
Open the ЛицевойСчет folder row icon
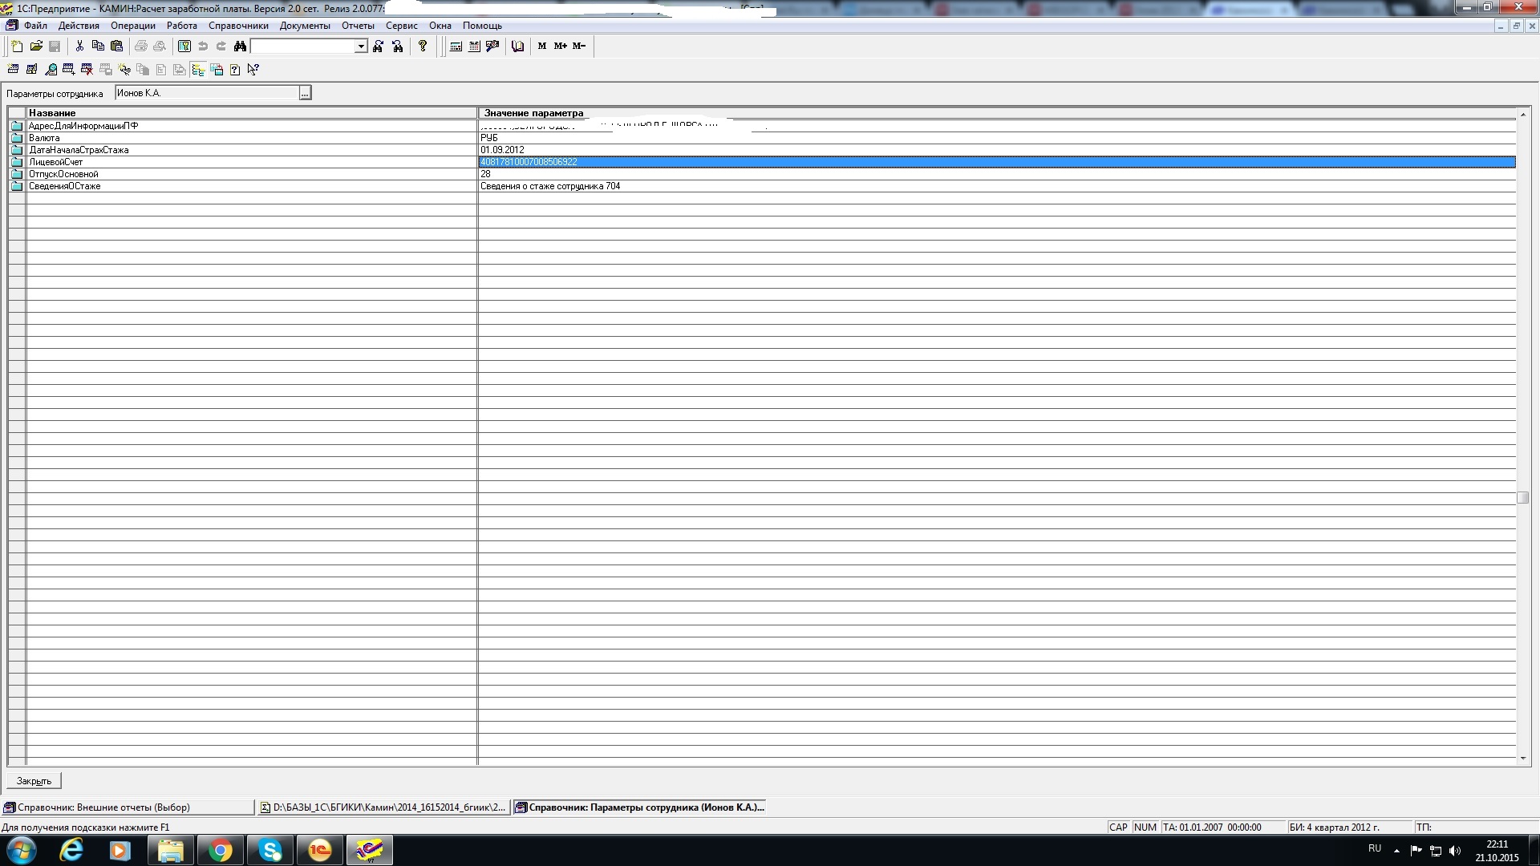tap(17, 162)
